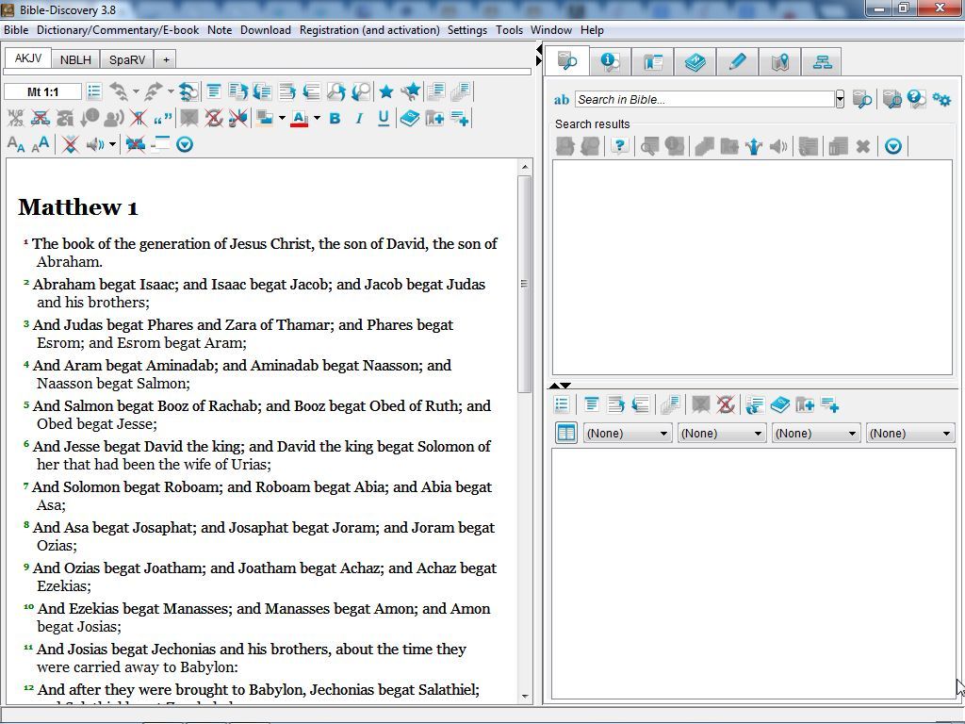
Task: Open the highlight color dropdown arrow
Action: (282, 118)
